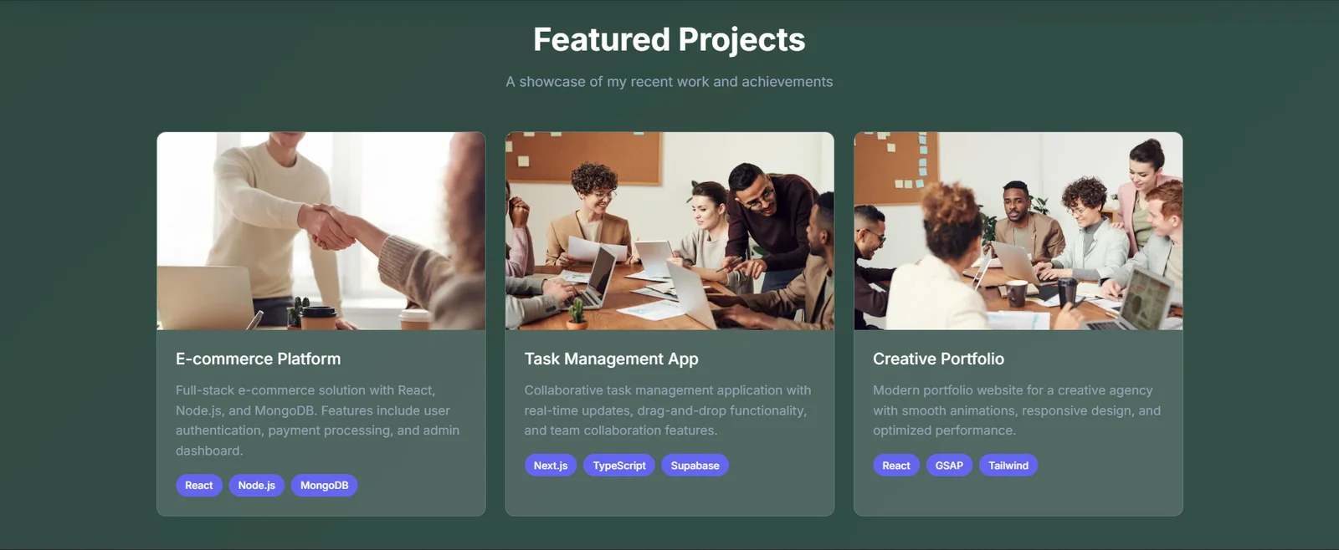Click React tag on Creative Portfolio card
This screenshot has height=550, width=1339.
pos(896,466)
